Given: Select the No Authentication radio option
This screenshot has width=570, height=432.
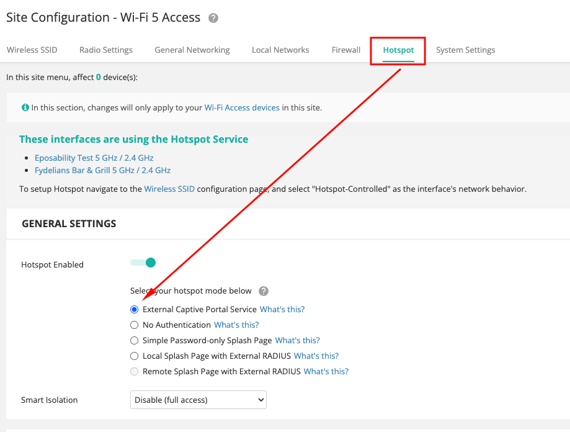Looking at the screenshot, I should coord(135,325).
